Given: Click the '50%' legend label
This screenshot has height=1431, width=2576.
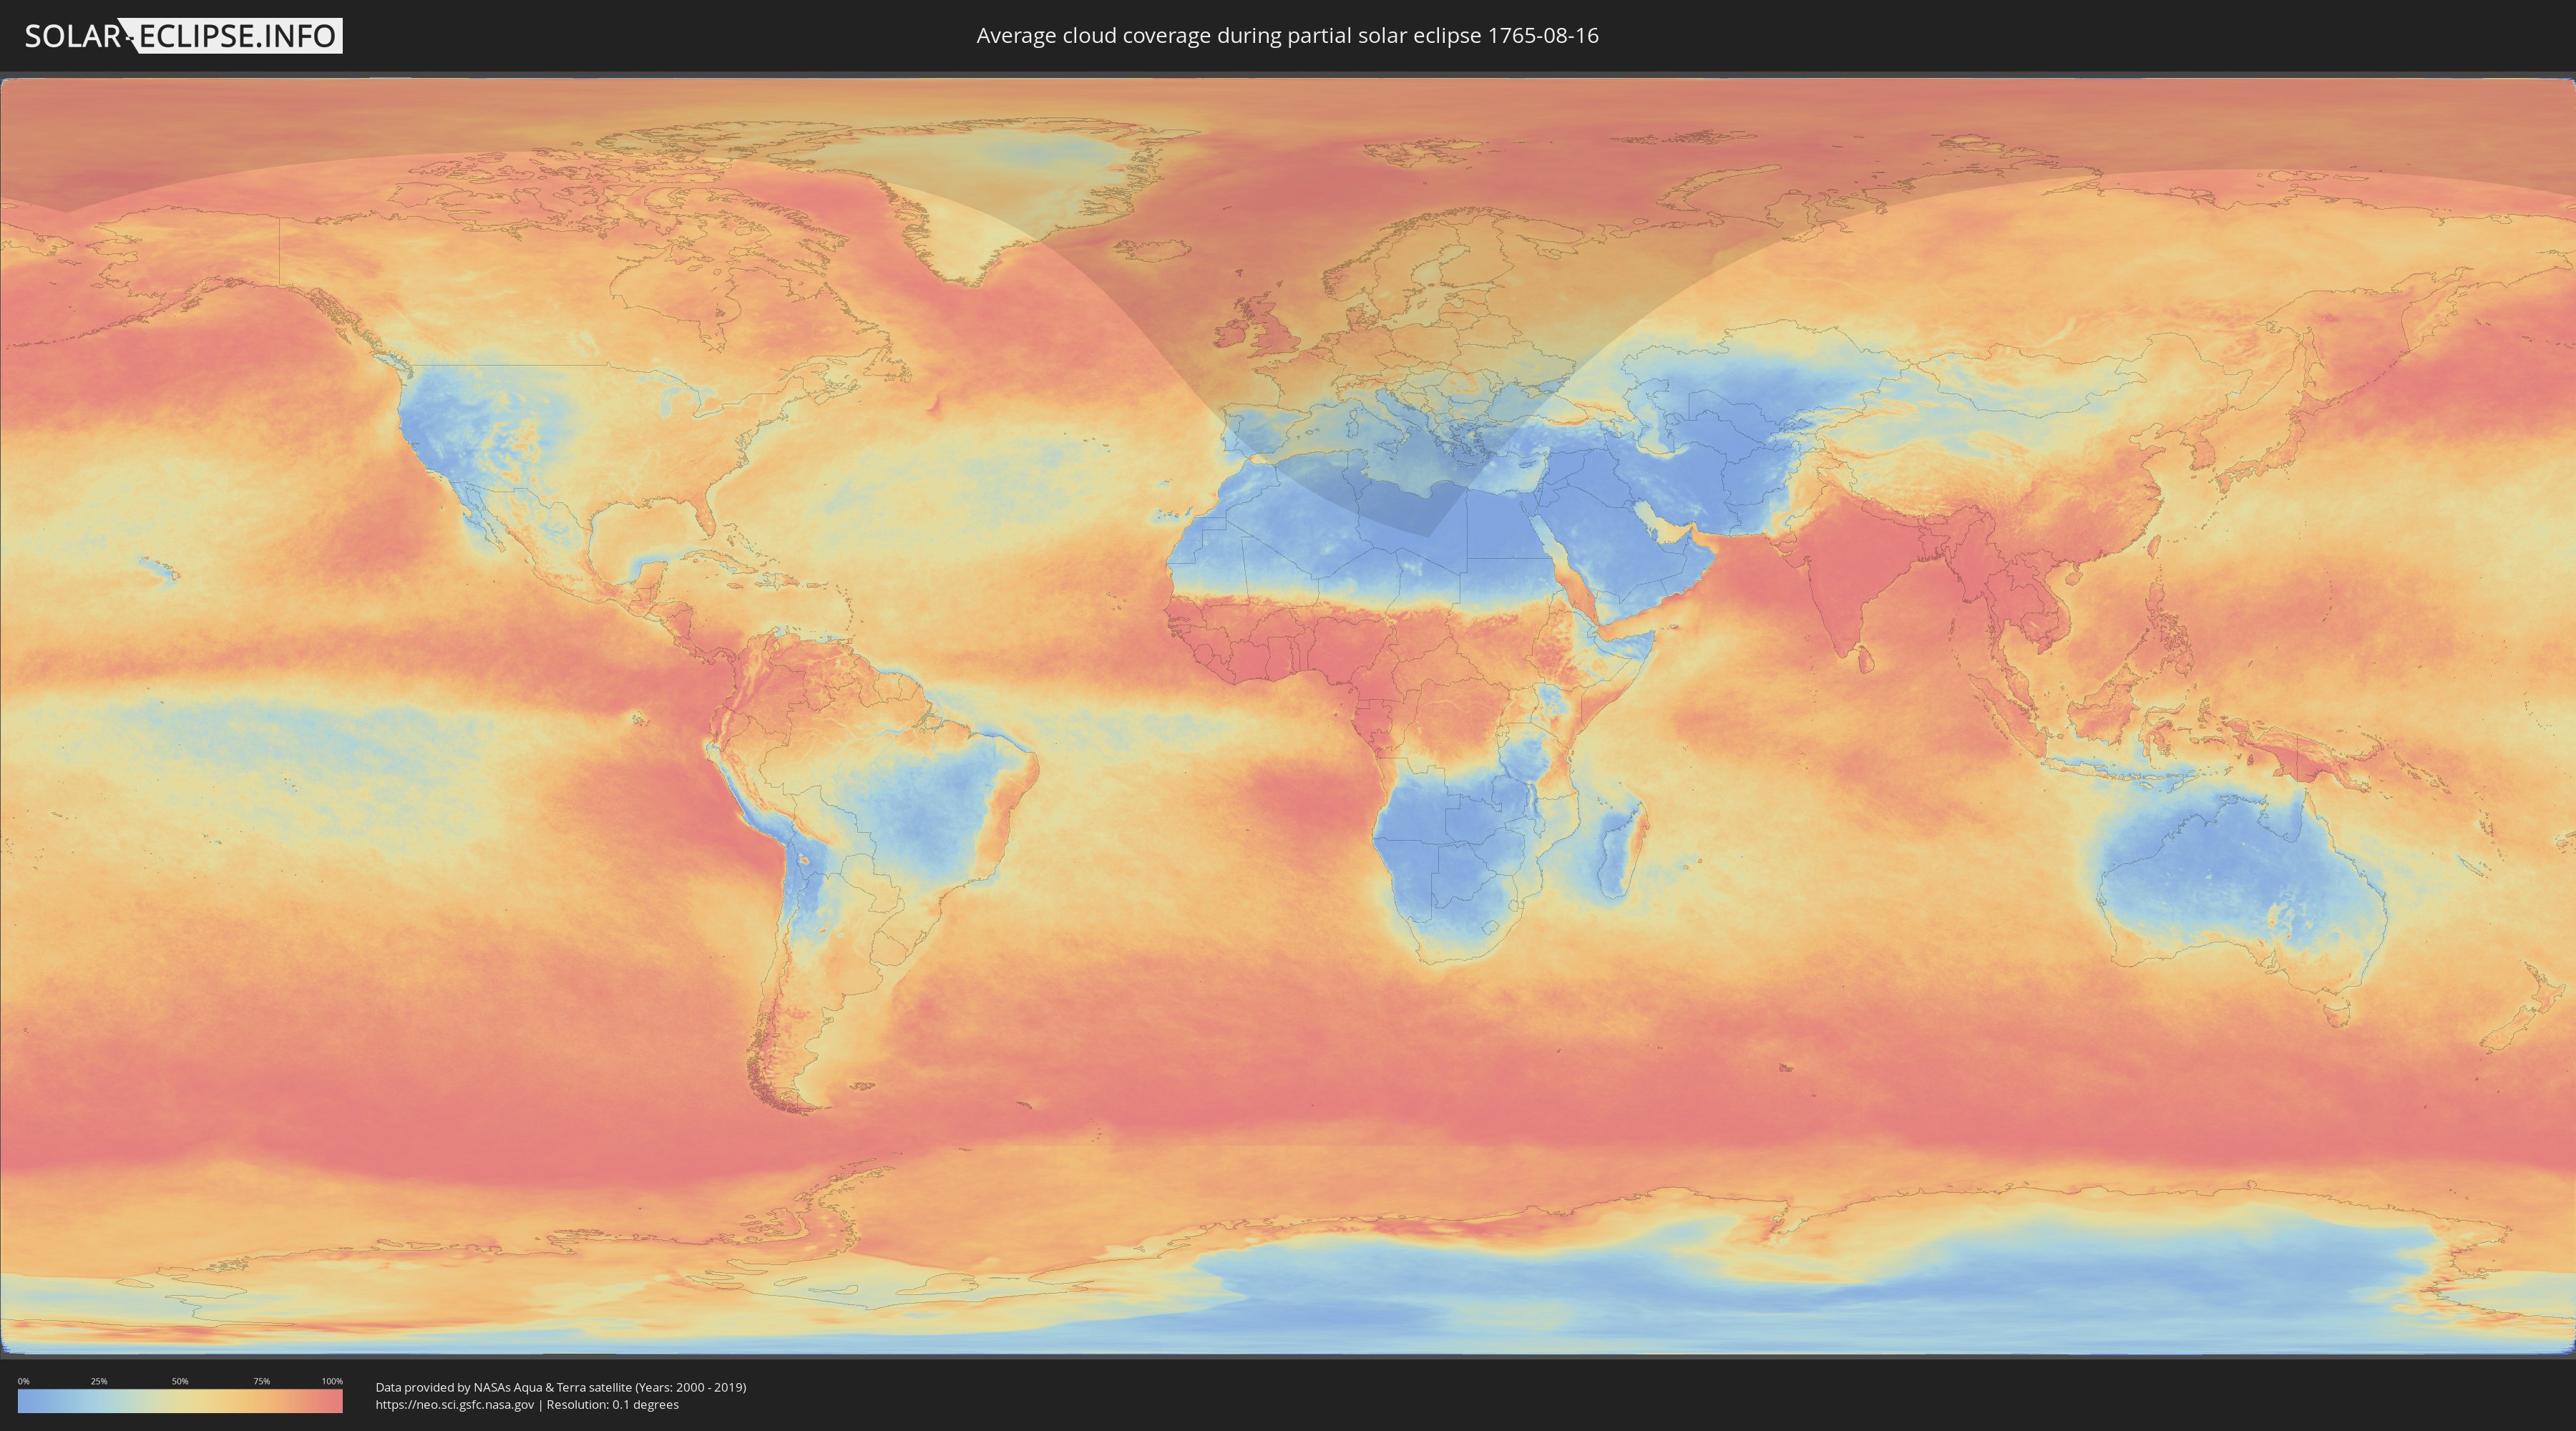Looking at the screenshot, I should coord(180,1381).
